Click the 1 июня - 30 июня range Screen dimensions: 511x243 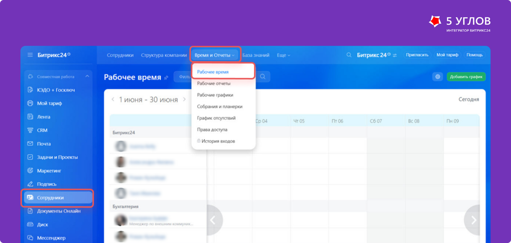(x=148, y=100)
